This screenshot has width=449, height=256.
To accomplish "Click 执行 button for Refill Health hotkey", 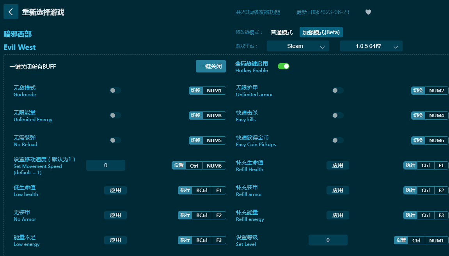I will click(410, 166).
